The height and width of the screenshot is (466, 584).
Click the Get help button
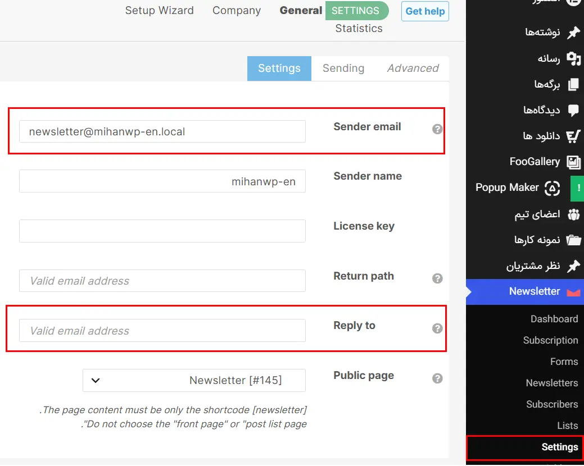coord(425,11)
